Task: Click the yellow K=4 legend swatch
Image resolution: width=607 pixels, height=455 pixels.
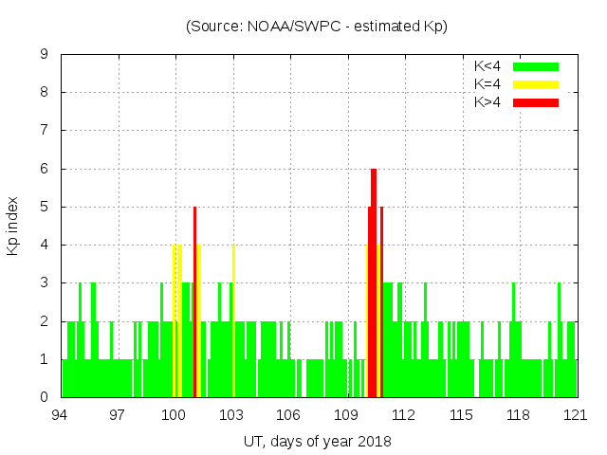Action: click(536, 84)
